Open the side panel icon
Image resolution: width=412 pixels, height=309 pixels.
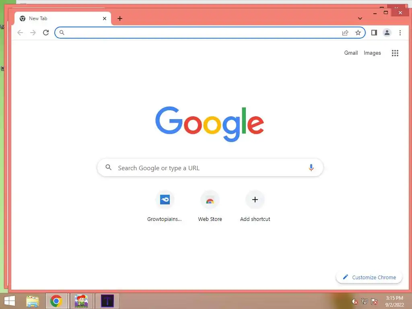pos(374,33)
